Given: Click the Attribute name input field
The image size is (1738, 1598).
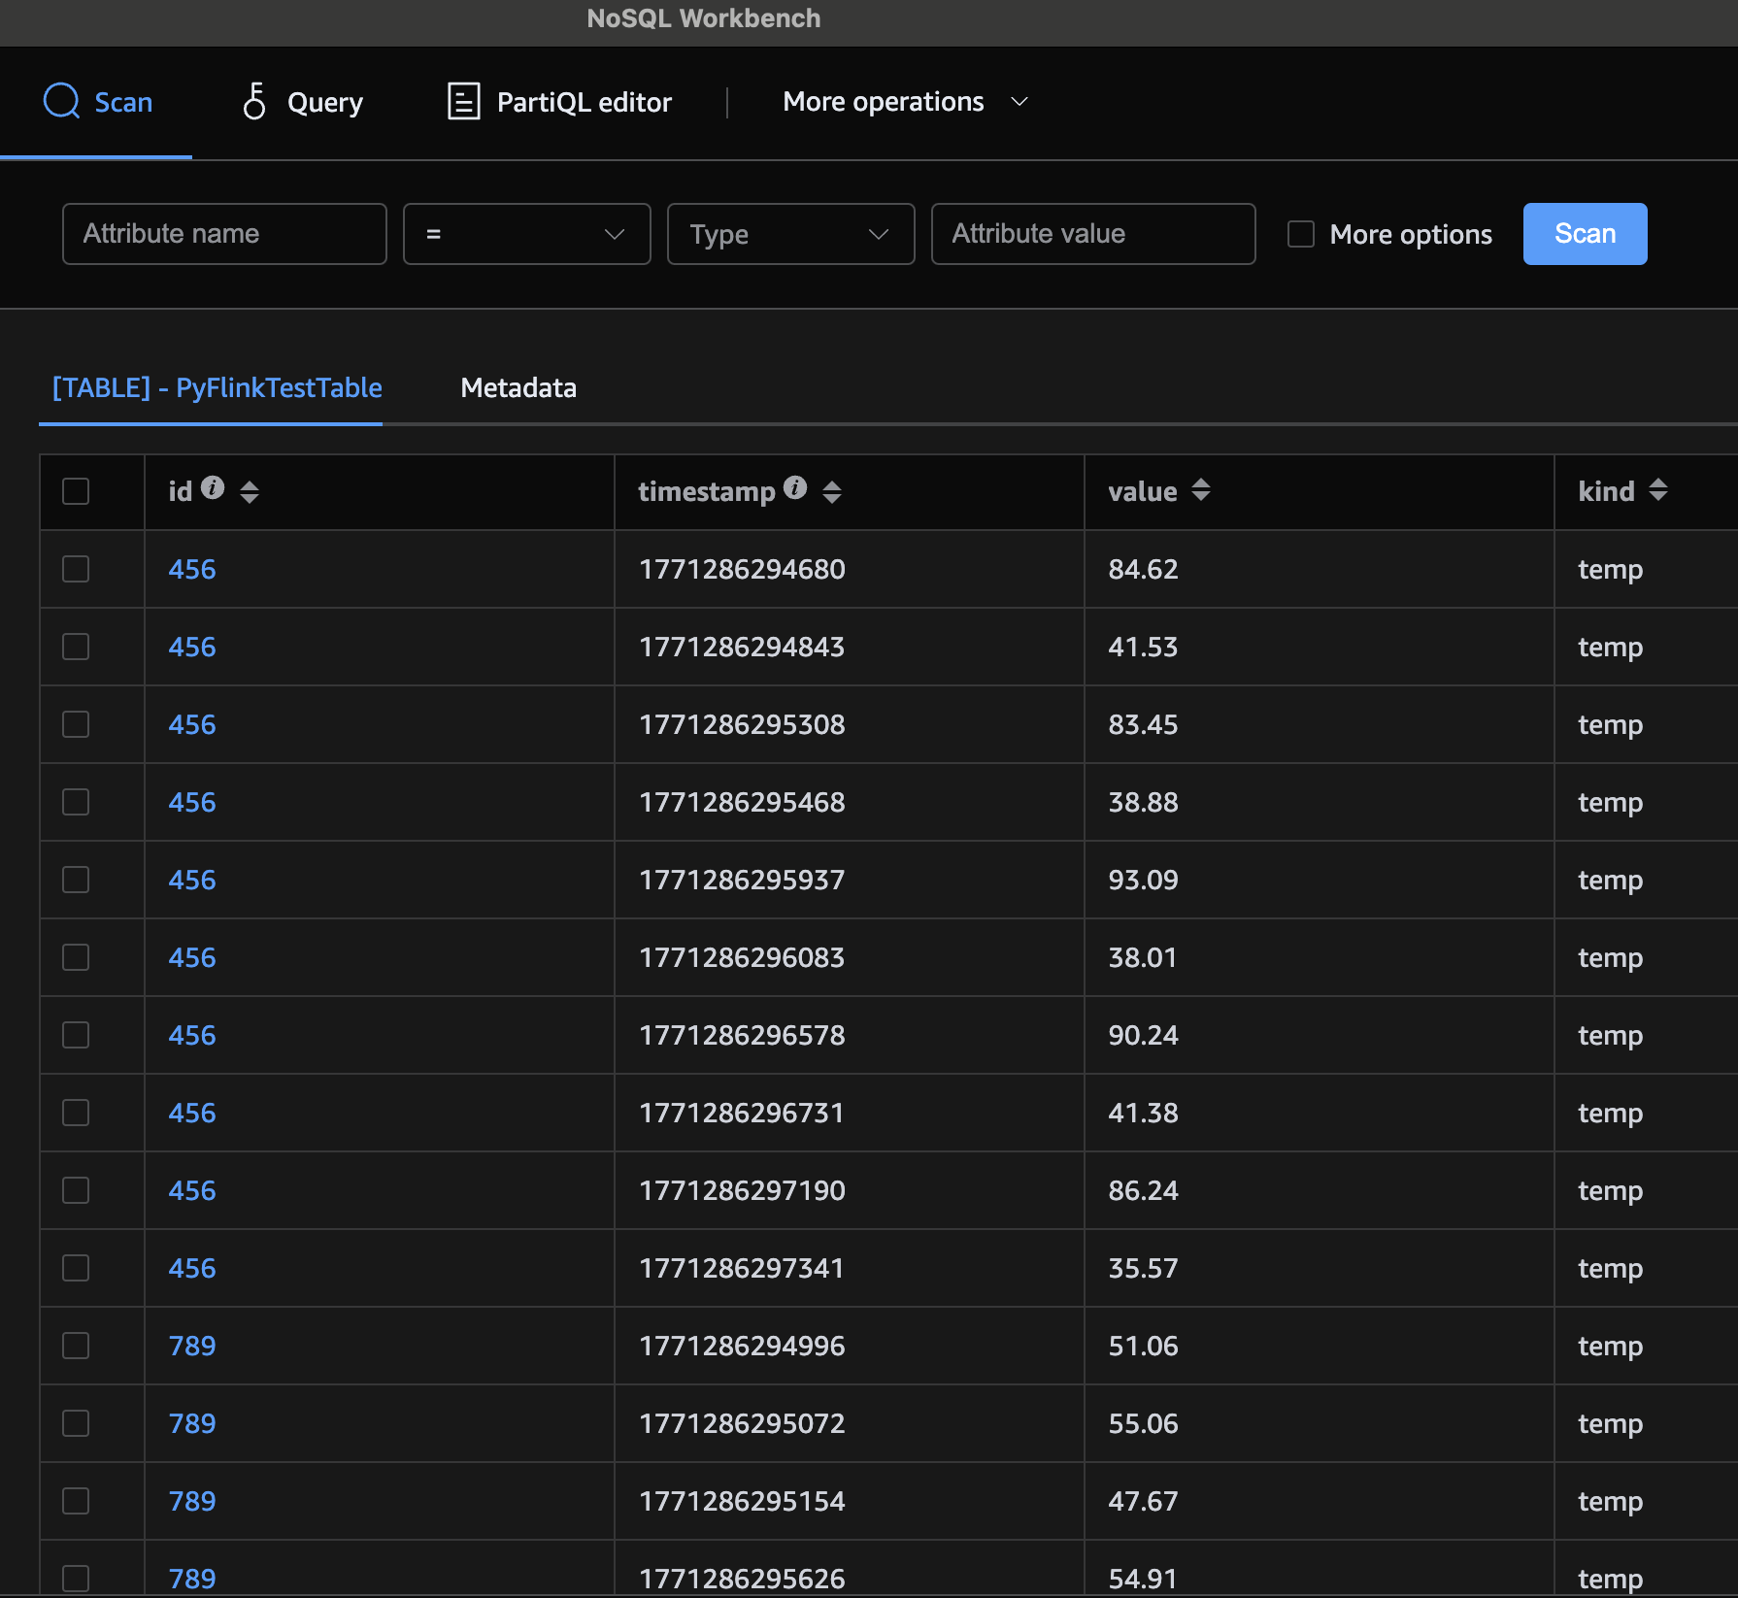Looking at the screenshot, I should pyautogui.click(x=224, y=234).
